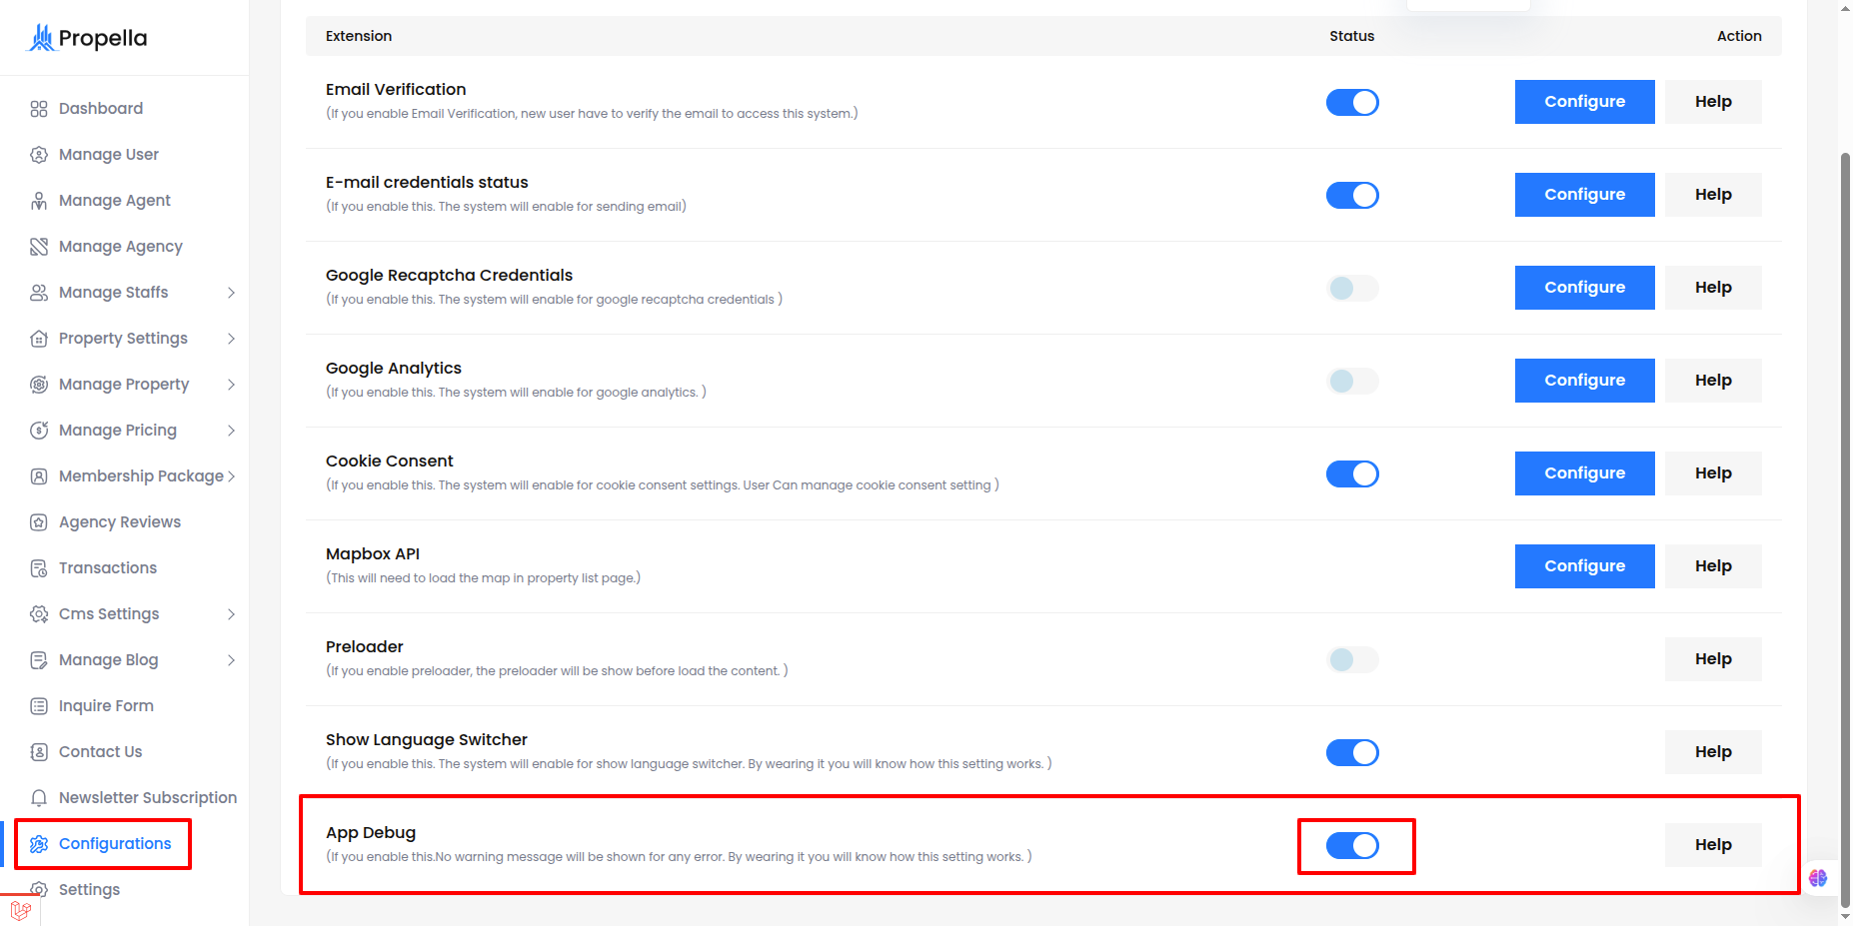
Task: Open Manage Agency in sidebar
Action: [x=120, y=247]
